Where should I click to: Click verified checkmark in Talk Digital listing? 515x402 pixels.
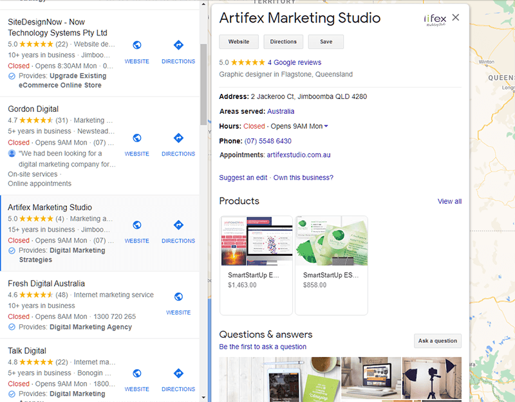(x=12, y=394)
